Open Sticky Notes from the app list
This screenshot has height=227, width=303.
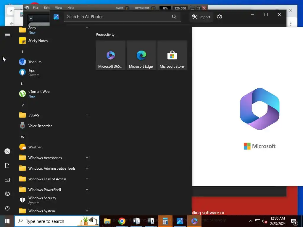click(x=54, y=41)
